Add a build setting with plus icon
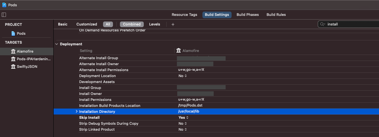Viewport: 379px width, 137px height. (x=173, y=24)
